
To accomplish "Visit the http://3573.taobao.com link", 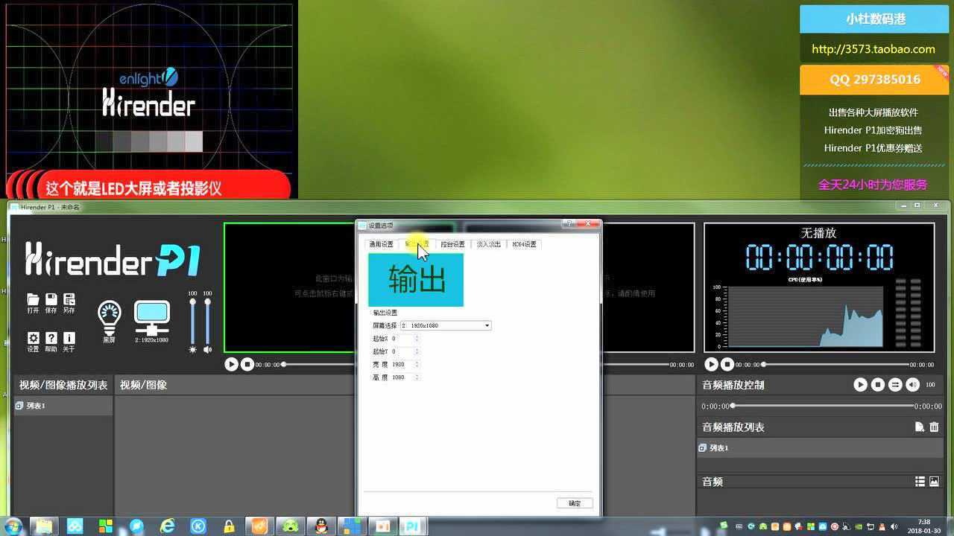I will (x=874, y=49).
